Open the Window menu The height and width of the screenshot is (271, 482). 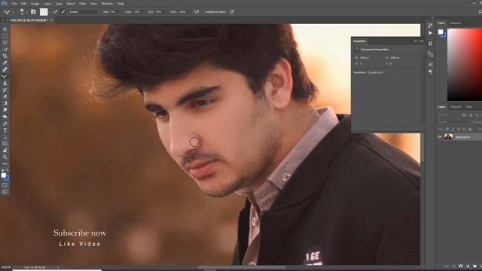pyautogui.click(x=107, y=4)
